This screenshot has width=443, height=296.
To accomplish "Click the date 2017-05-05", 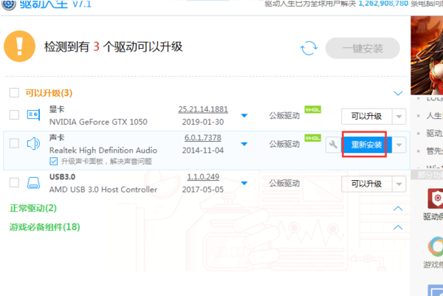I will point(203,190).
